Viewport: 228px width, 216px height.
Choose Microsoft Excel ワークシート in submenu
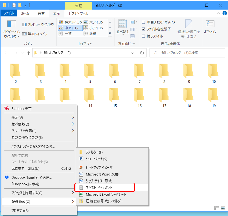(x=112, y=194)
